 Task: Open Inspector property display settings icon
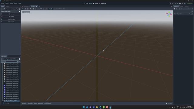(192, 14)
